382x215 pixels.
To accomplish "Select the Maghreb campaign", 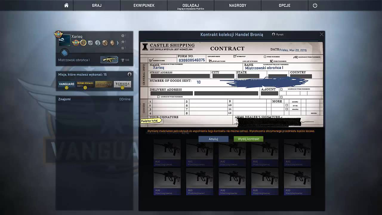I will coord(104,84).
